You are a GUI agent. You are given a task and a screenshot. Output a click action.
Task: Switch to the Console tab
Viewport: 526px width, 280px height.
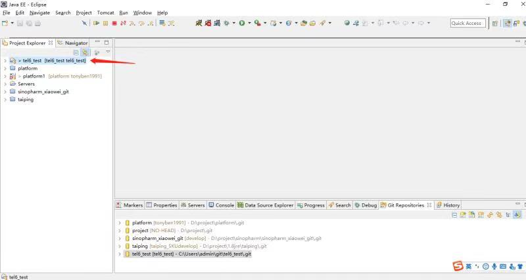[x=221, y=205]
